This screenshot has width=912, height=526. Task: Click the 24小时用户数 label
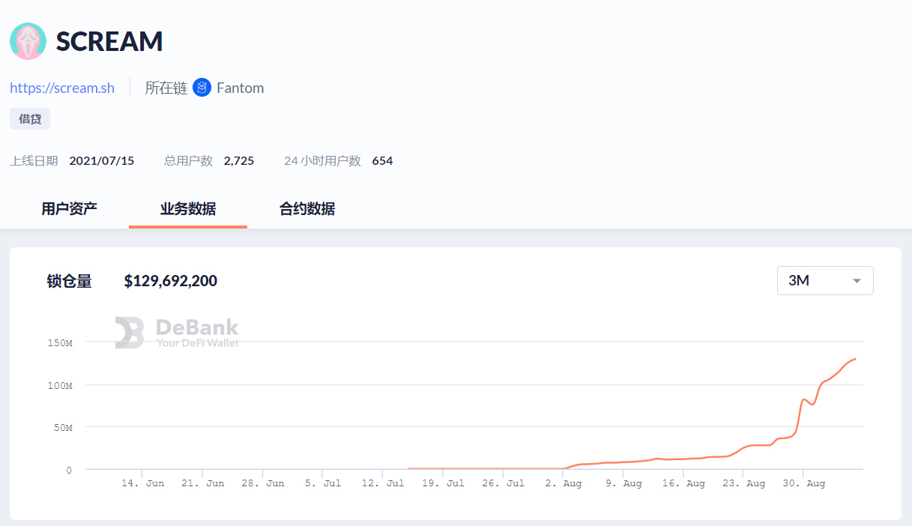322,160
